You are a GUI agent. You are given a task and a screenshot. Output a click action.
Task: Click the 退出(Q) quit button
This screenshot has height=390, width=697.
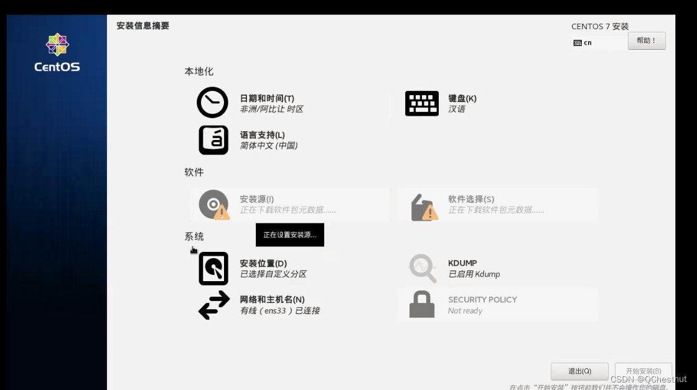click(579, 371)
